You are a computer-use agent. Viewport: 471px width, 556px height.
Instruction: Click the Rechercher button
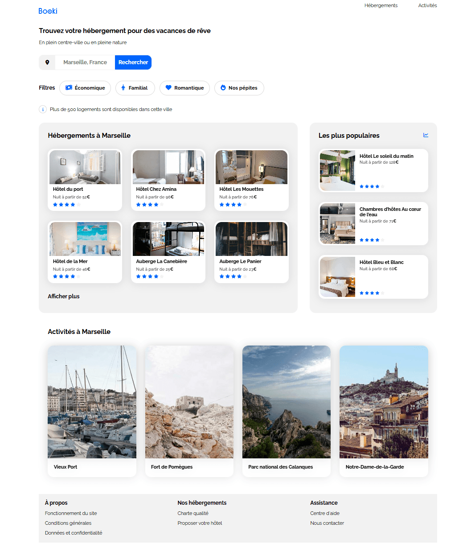coord(133,62)
